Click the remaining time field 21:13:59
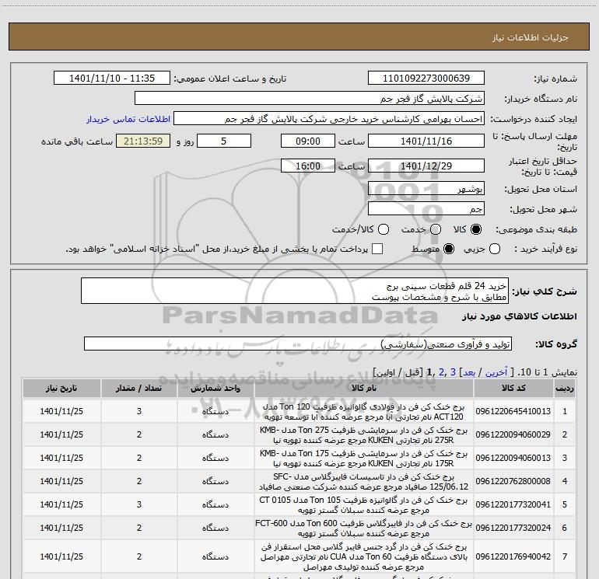This screenshot has height=579, width=599. pos(143,141)
